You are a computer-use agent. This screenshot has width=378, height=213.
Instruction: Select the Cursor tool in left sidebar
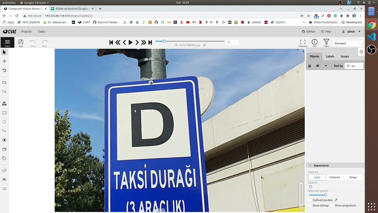(4, 52)
